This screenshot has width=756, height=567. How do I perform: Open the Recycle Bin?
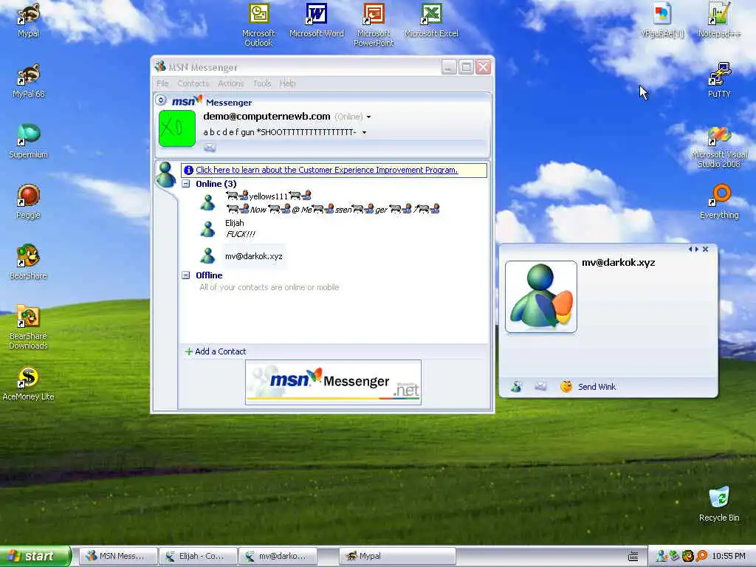pyautogui.click(x=719, y=504)
